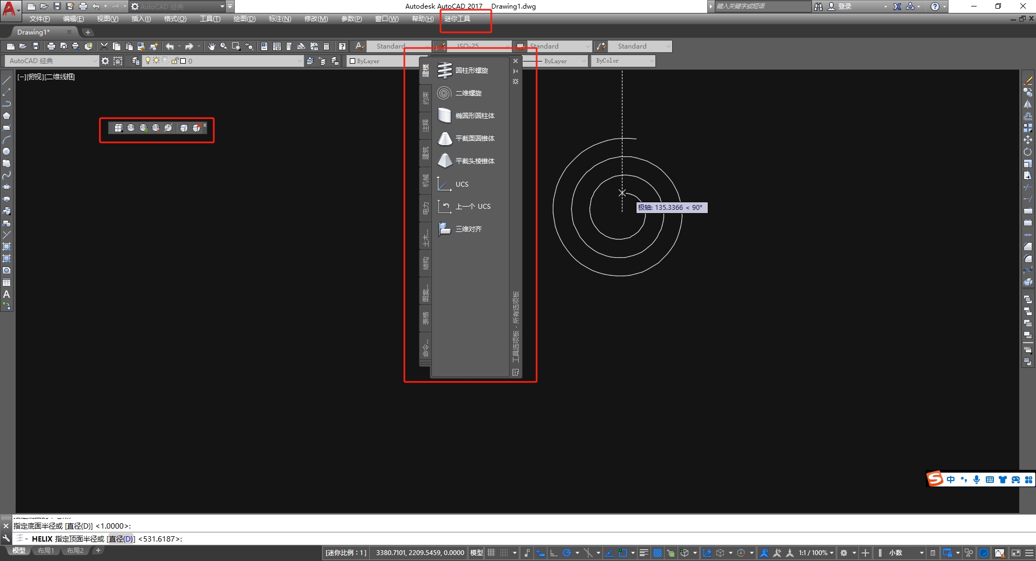Switch to the 约束 palette tab

pyautogui.click(x=425, y=98)
